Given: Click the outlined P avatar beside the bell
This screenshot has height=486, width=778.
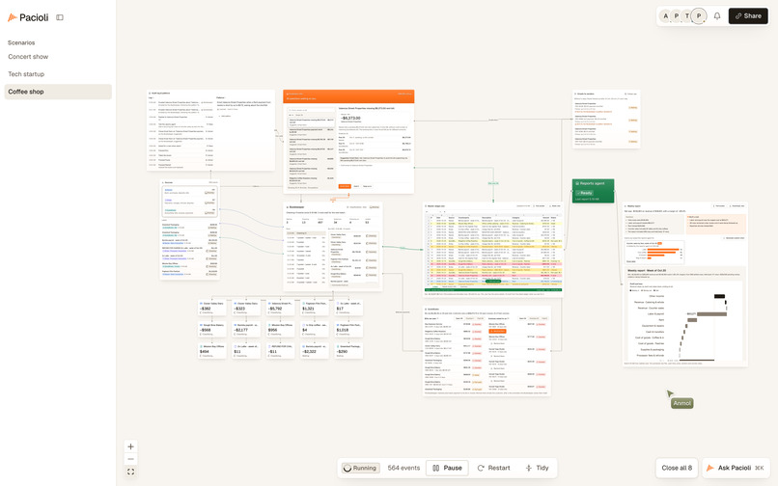Looking at the screenshot, I should coord(699,15).
